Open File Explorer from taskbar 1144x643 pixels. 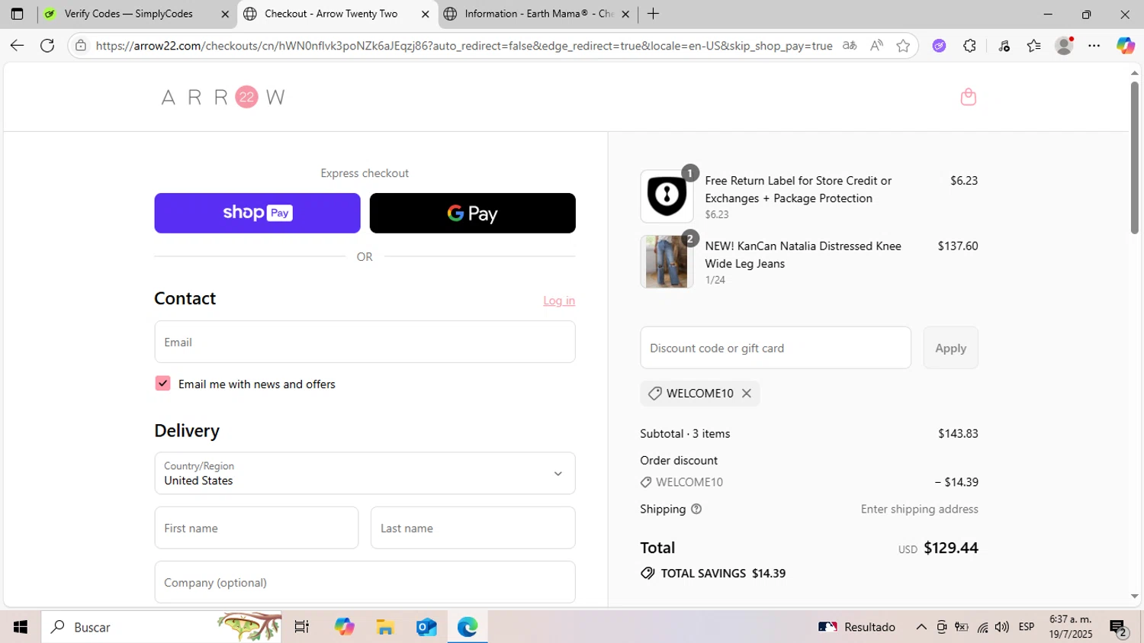tap(385, 627)
